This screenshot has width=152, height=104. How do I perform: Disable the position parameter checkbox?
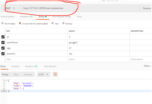point(3,54)
